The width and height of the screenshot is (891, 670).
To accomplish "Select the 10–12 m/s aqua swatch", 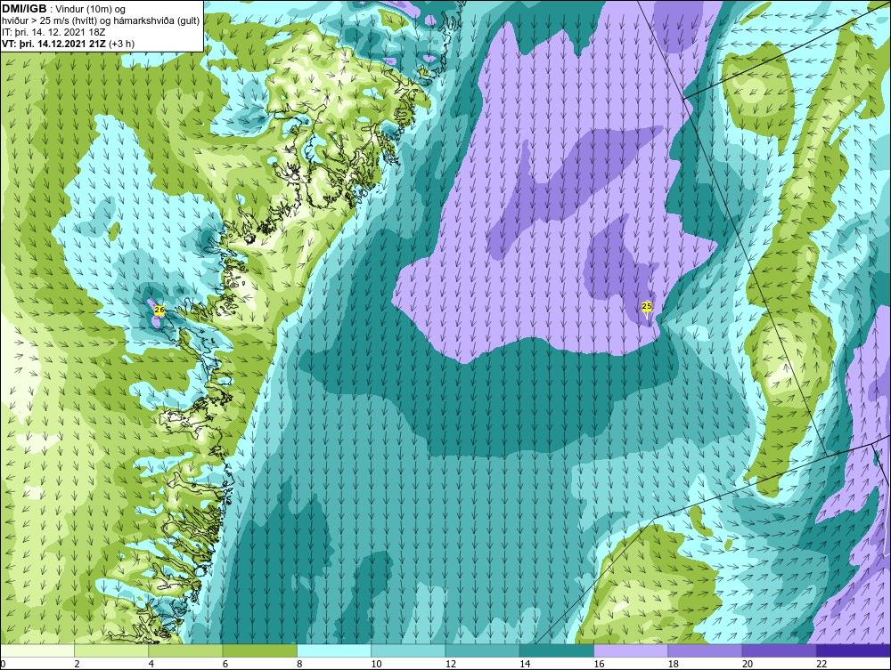I will (x=408, y=650).
